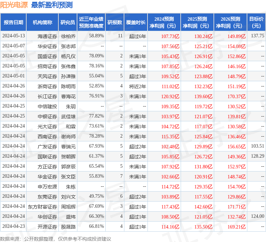This screenshot has height=242, width=266.
Task: Click accuracy value 73.61%
Action: [x=96, y=126]
